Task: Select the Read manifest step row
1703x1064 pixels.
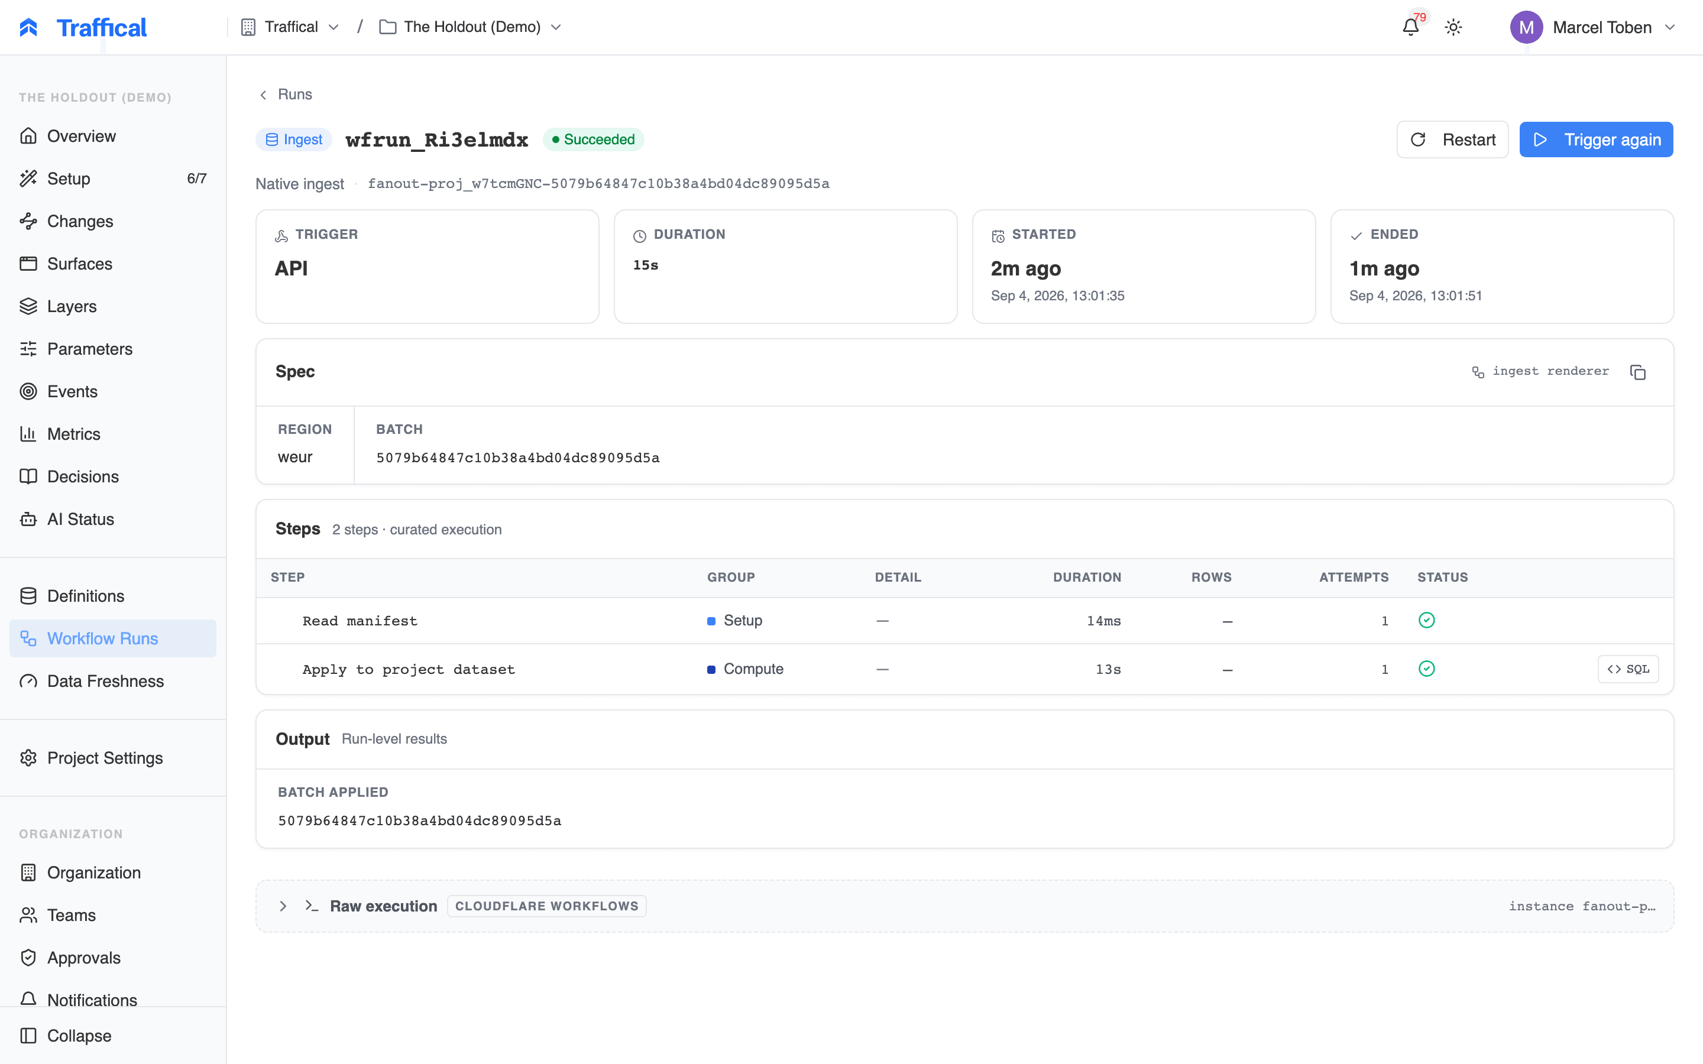Action: pos(965,621)
